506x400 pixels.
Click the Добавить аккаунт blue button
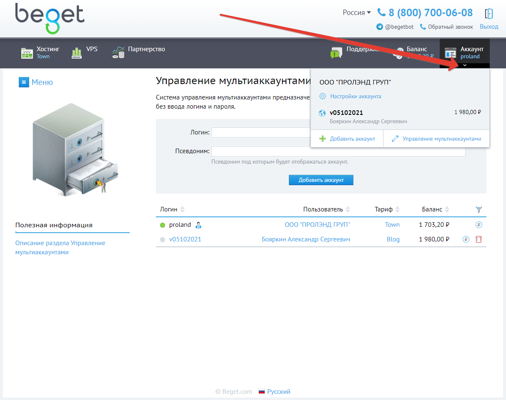tap(321, 180)
